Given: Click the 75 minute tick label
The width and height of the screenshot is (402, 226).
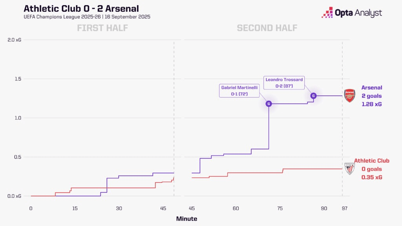Looking at the screenshot, I should click(280, 208).
